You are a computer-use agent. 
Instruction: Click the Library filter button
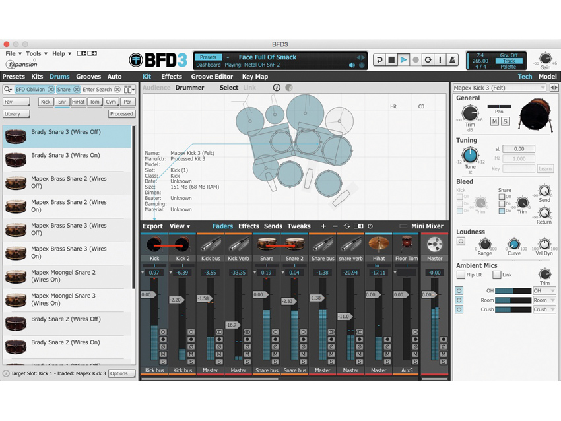click(x=16, y=113)
